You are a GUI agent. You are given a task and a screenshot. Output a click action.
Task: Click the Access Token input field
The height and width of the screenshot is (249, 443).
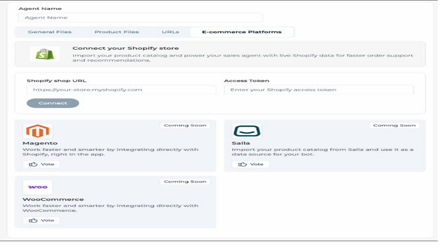click(319, 90)
